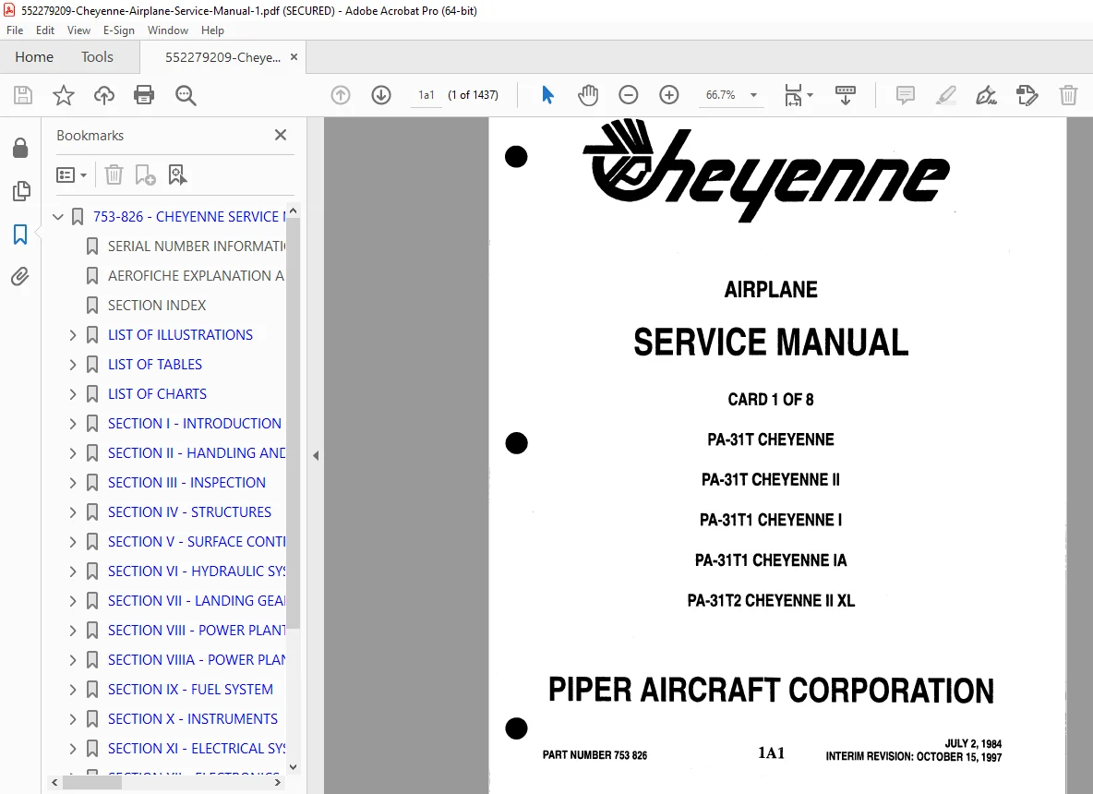Click the stamp tool icon
The height and width of the screenshot is (794, 1093).
click(x=1027, y=95)
